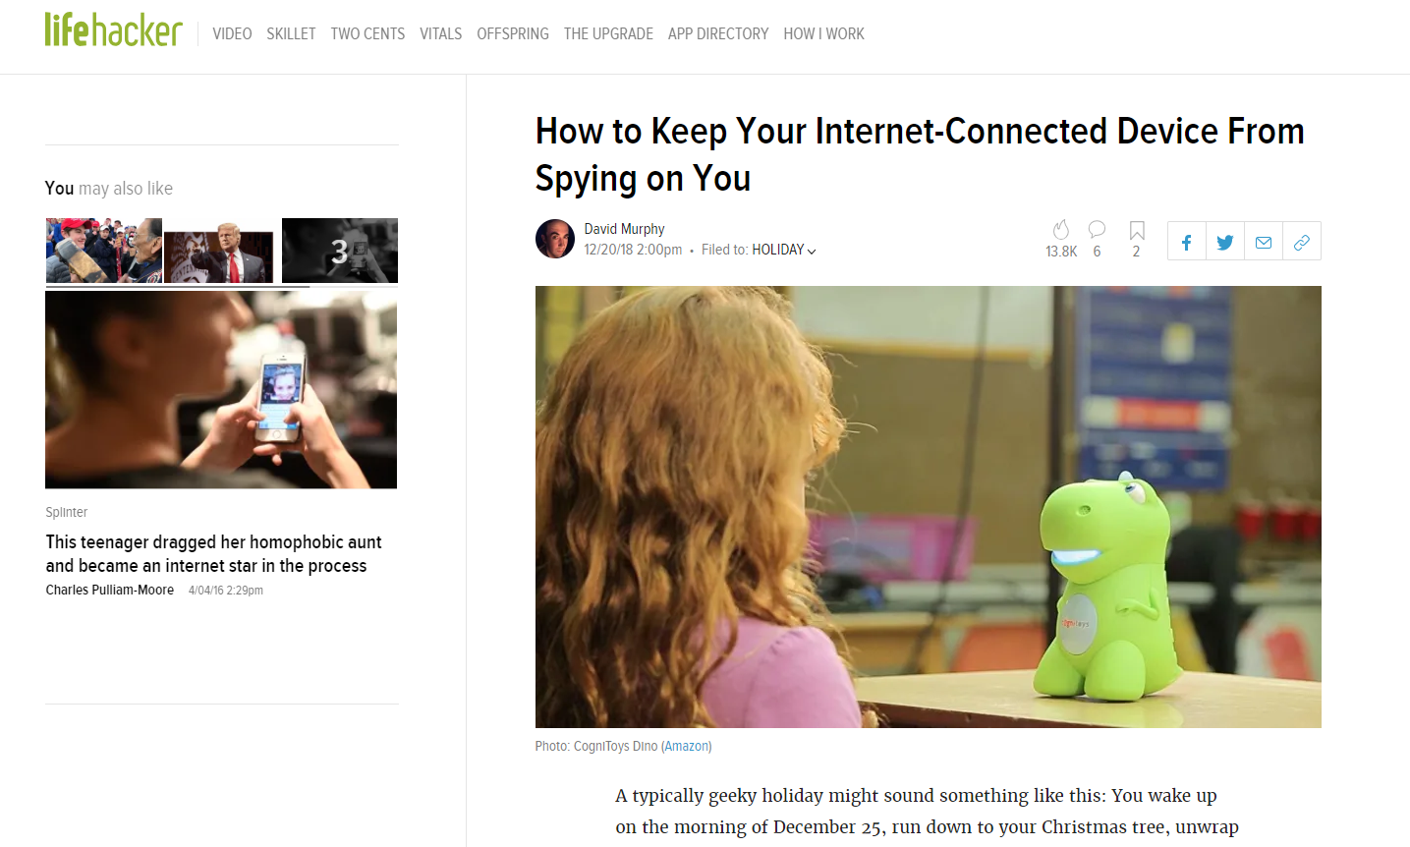The image size is (1410, 847).
Task: Open the APP DIRECTORY menu item
Action: tap(718, 33)
